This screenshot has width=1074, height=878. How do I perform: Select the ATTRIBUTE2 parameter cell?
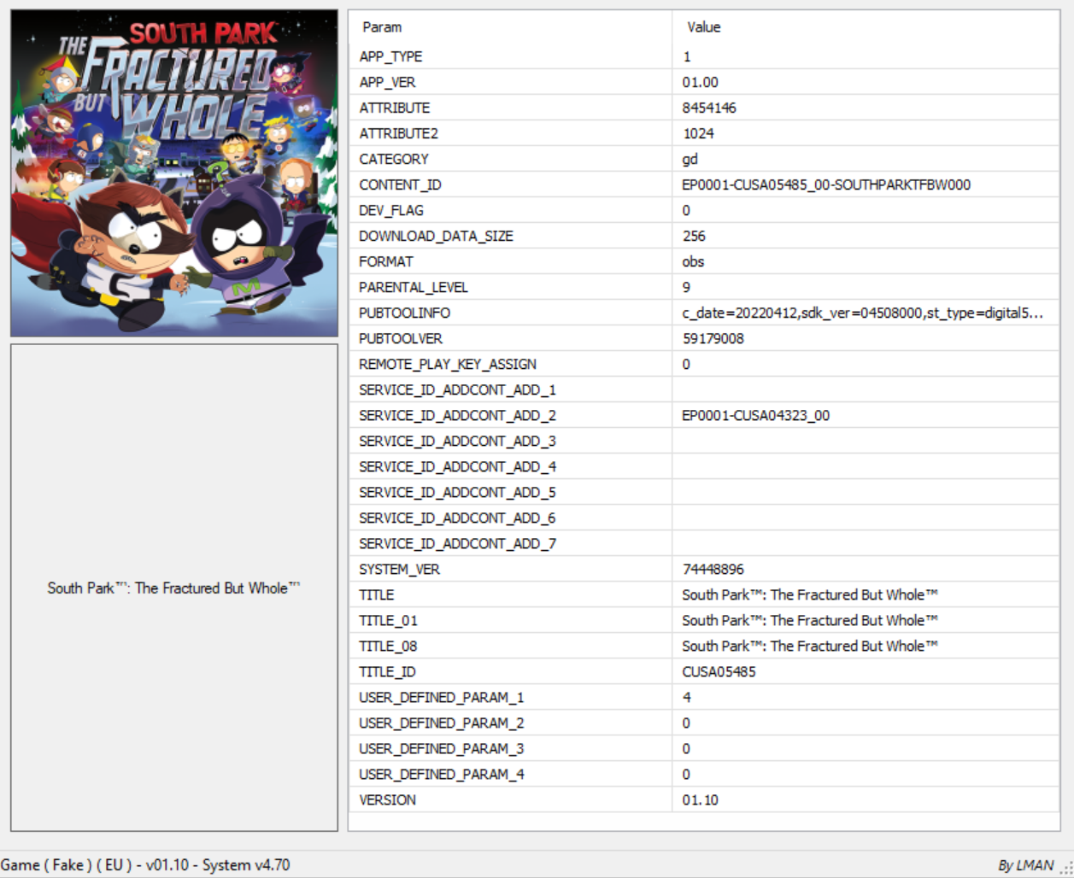pyautogui.click(x=510, y=133)
